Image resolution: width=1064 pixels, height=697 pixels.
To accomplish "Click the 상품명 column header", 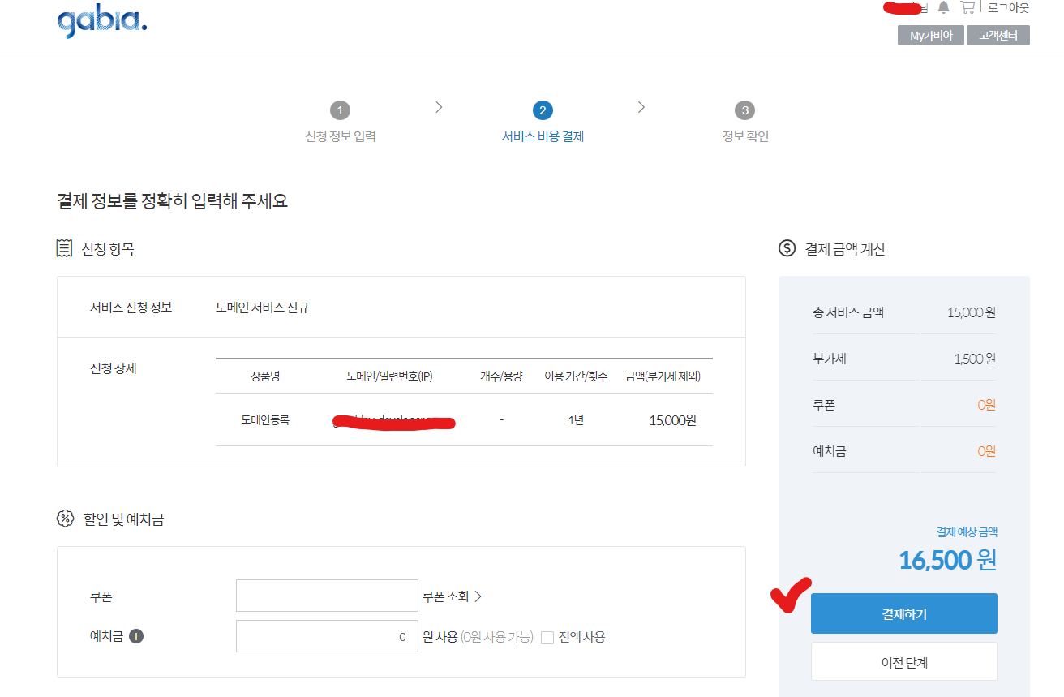I will coord(265,376).
